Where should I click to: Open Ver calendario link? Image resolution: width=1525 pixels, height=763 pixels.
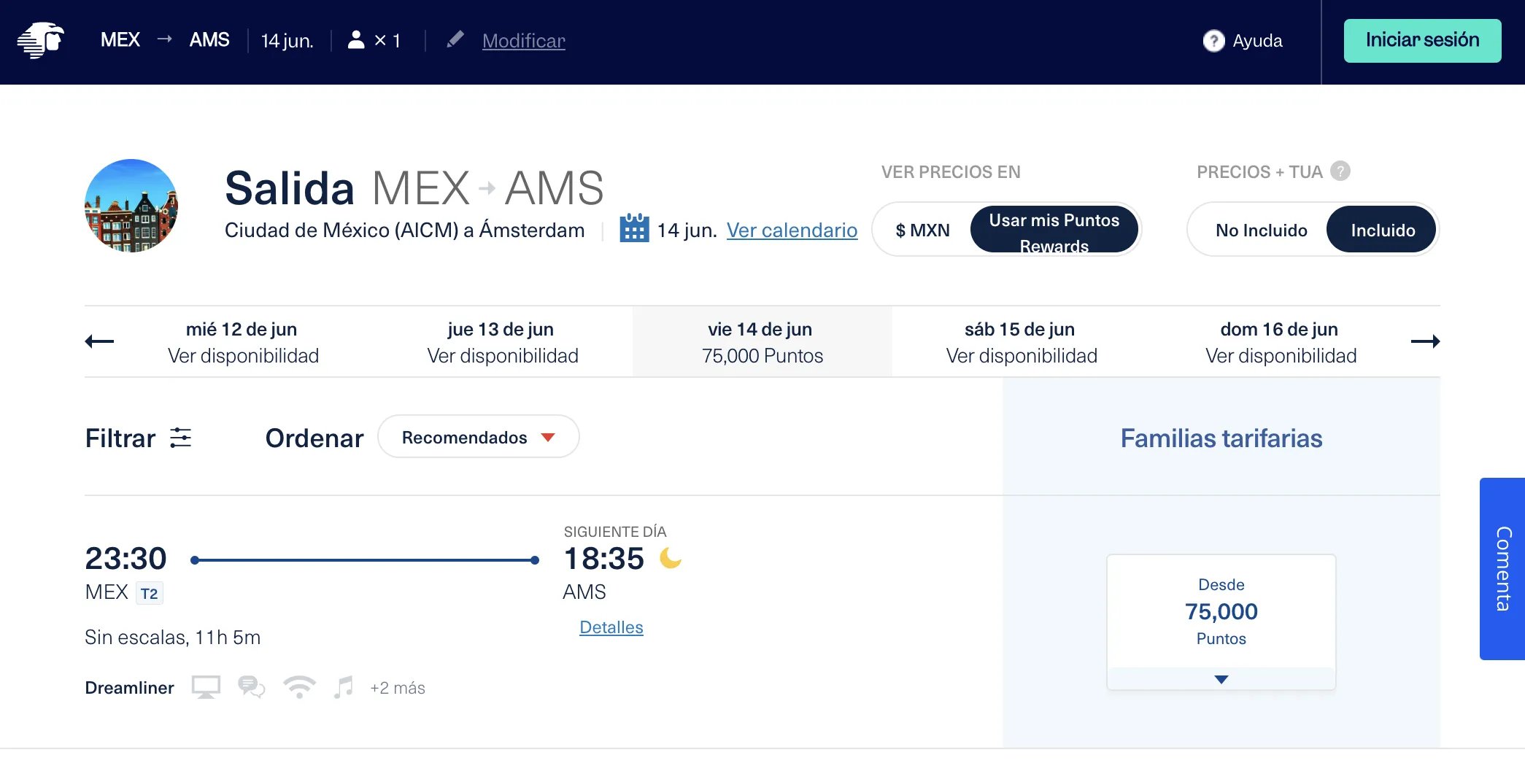[792, 231]
